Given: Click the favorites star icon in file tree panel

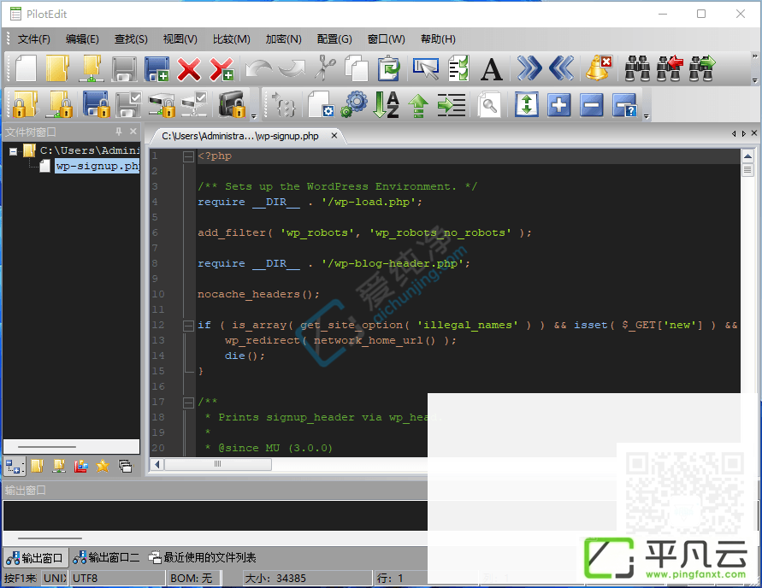Looking at the screenshot, I should point(103,466).
